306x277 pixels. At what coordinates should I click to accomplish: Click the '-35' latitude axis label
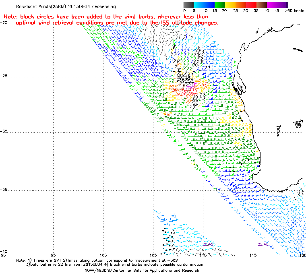(x=4, y=190)
